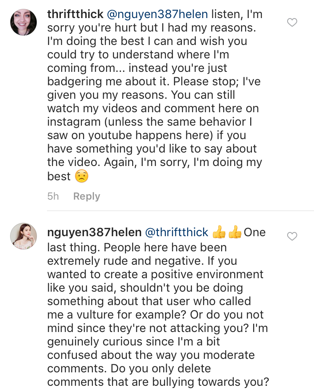The height and width of the screenshot is (390, 314).
Task: Follow the @nguyen387helen mention link
Action: click(157, 14)
